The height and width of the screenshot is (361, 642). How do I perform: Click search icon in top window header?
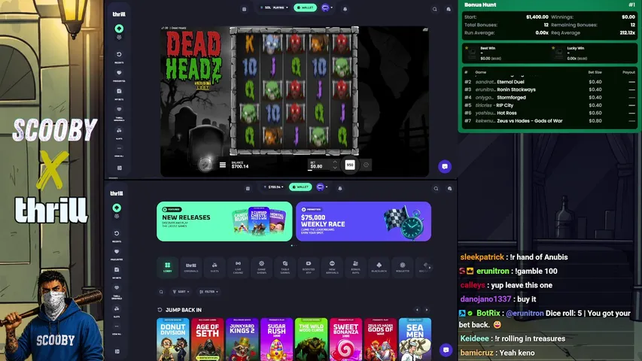click(x=435, y=9)
